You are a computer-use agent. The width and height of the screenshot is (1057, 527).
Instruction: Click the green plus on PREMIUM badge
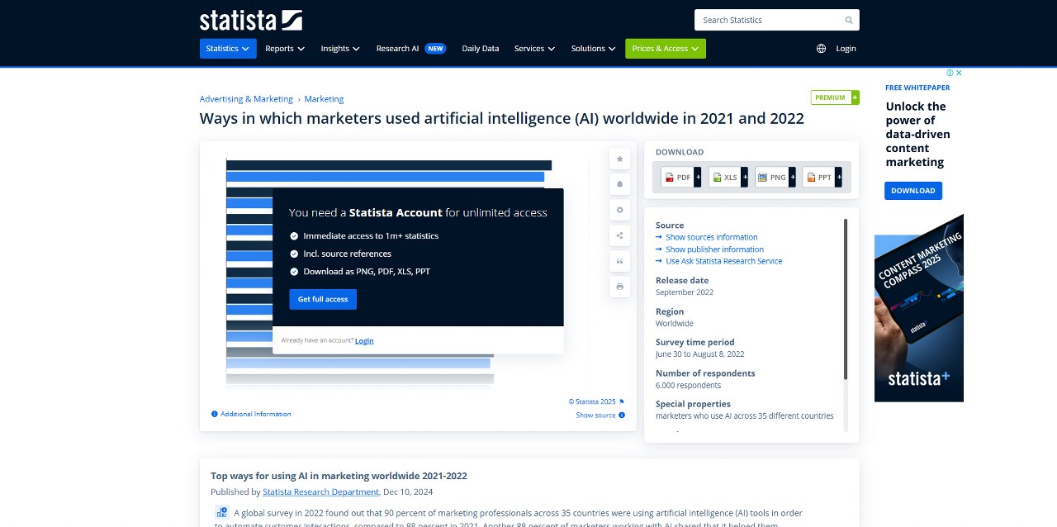click(x=855, y=97)
